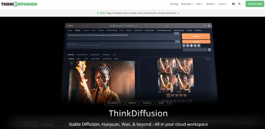Image resolution: width=265 pixels, height=129 pixels.
Task: Go to the Pricing page
Action: [174, 4]
